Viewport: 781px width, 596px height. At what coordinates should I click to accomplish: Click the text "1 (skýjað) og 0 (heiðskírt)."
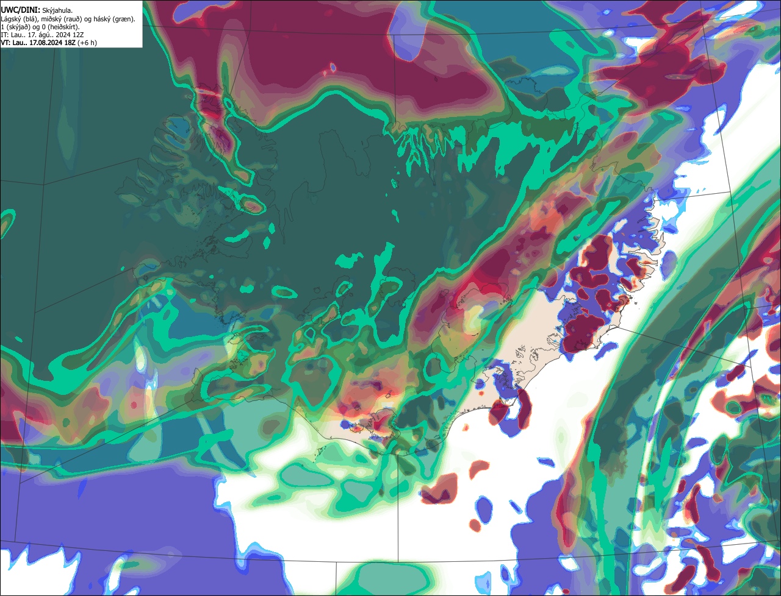(x=40, y=27)
